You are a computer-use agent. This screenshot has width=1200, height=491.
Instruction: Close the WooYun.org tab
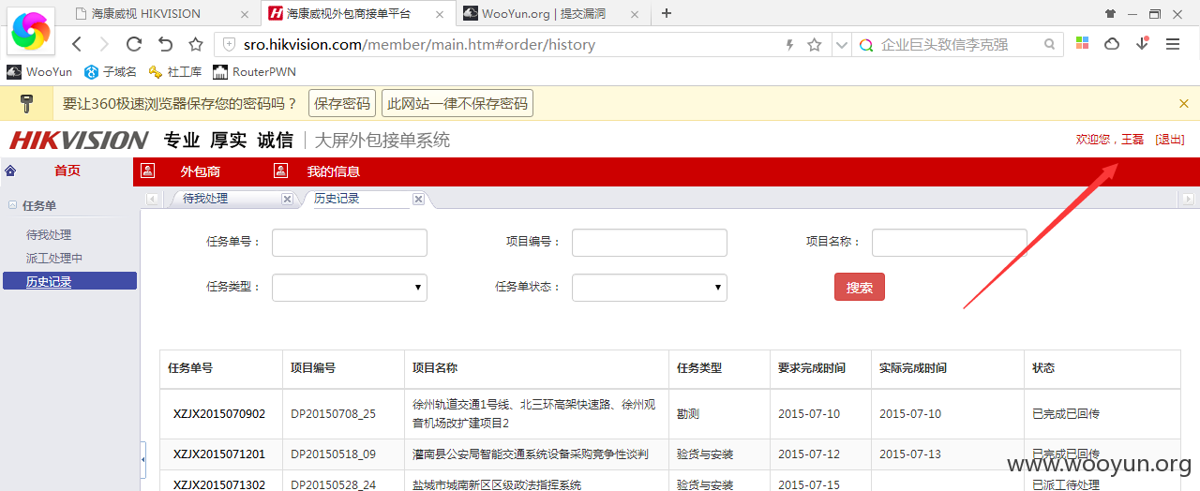coord(634,14)
